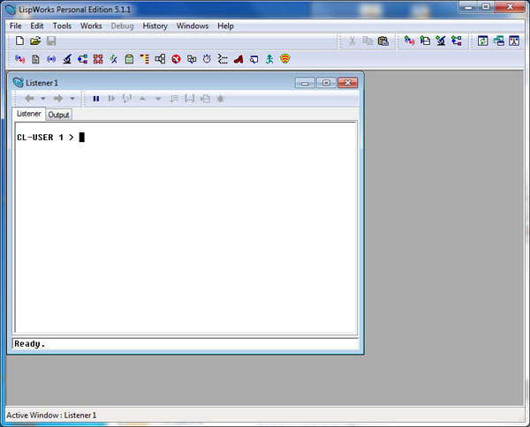Expand the dropdown beside the back arrow
The height and width of the screenshot is (427, 530).
pyautogui.click(x=42, y=98)
